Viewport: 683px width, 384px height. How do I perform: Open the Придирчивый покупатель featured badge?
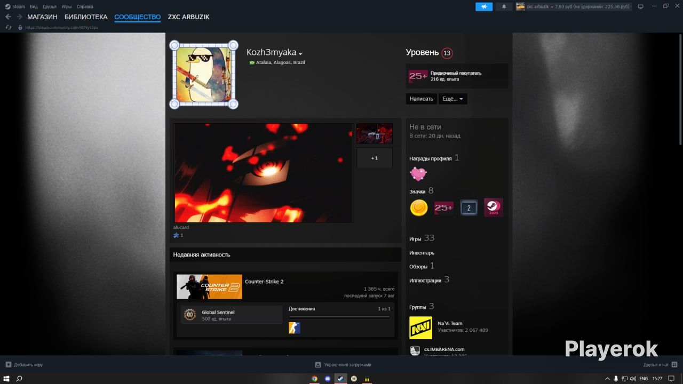[457, 76]
